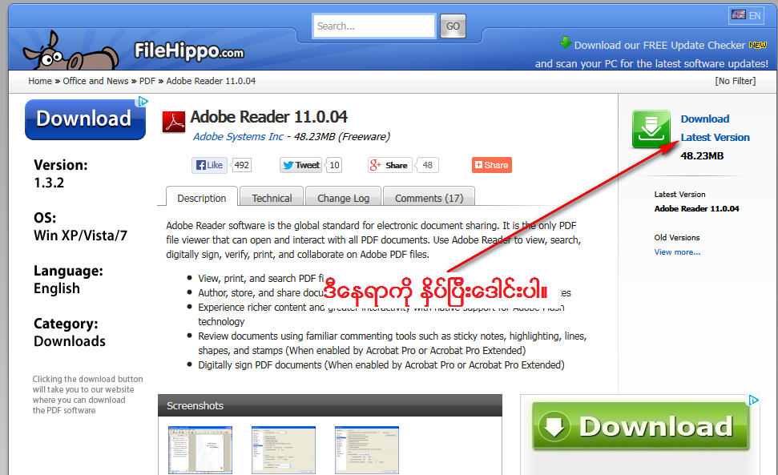This screenshot has height=475, width=778.
Task: Open the Technical tab
Action: [x=272, y=198]
